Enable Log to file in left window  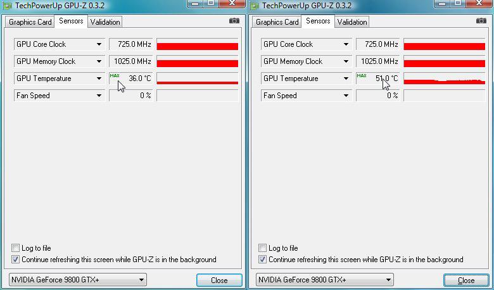point(15,248)
